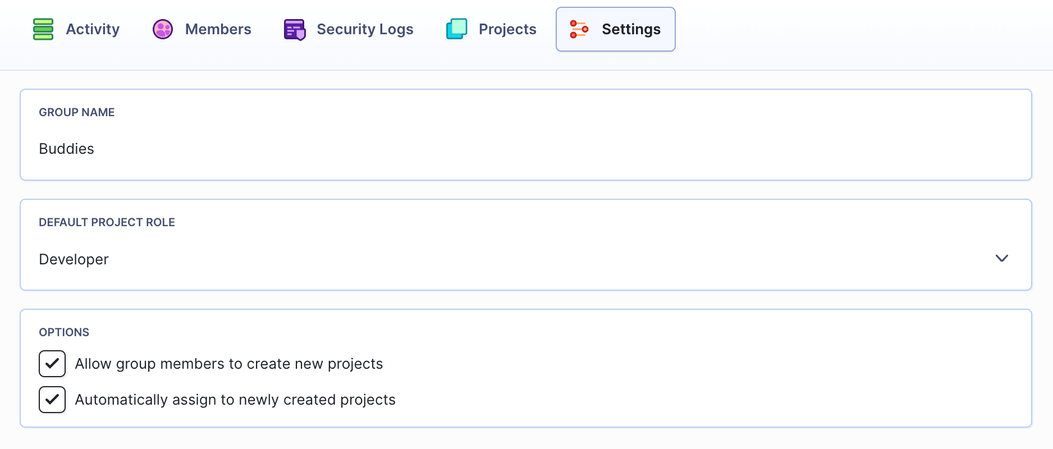Click the DEFAULT PROJECT ROLE label
Image resolution: width=1053 pixels, height=449 pixels.
pyautogui.click(x=107, y=222)
